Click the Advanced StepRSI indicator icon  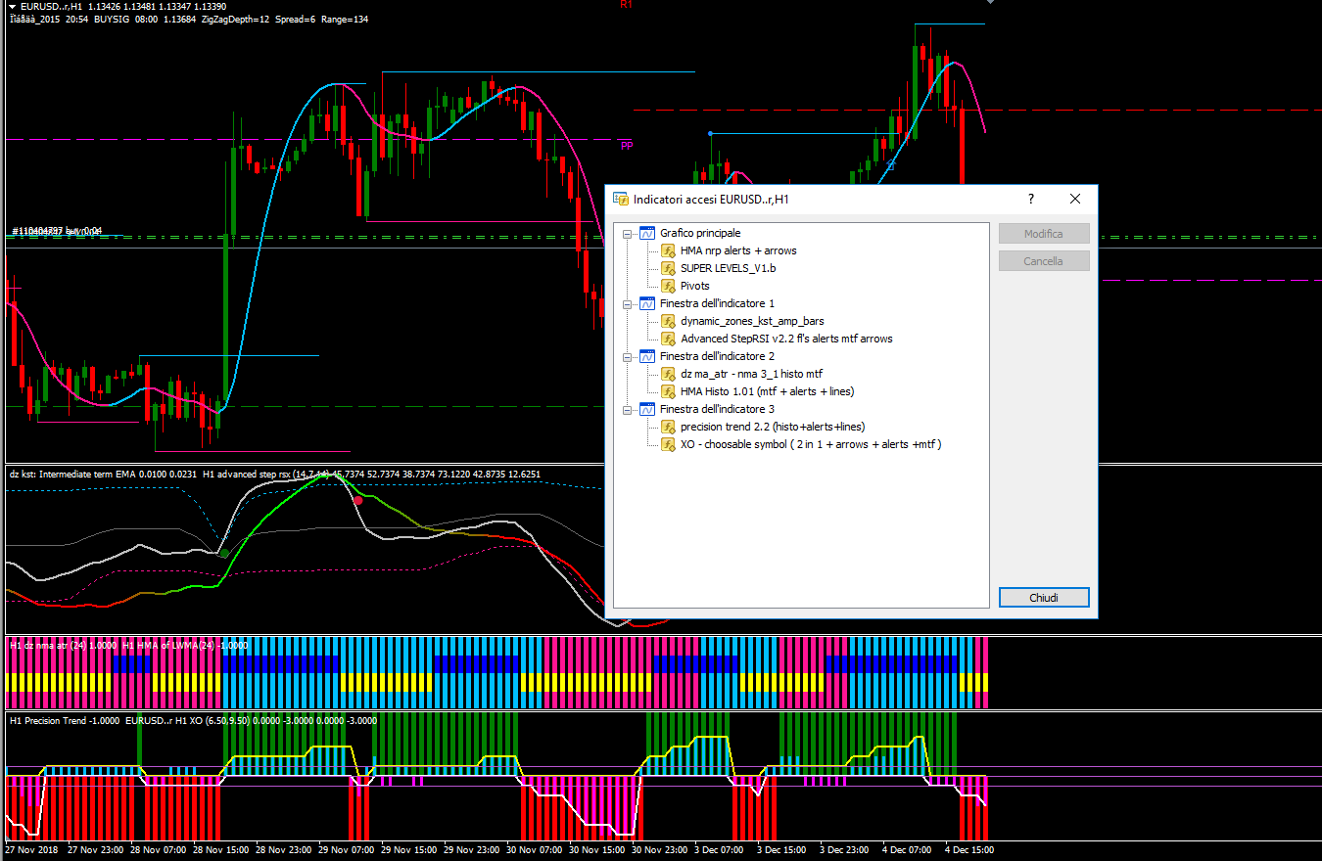tap(669, 340)
